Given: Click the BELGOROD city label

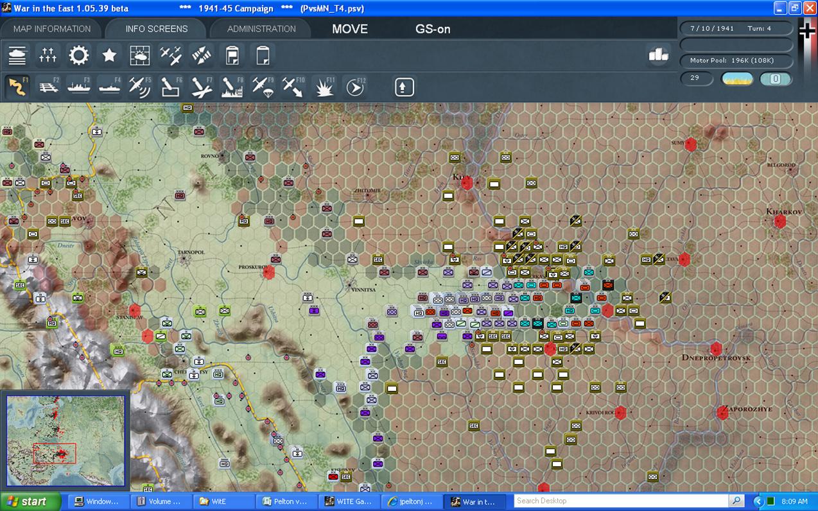Looking at the screenshot, I should pyautogui.click(x=781, y=165).
